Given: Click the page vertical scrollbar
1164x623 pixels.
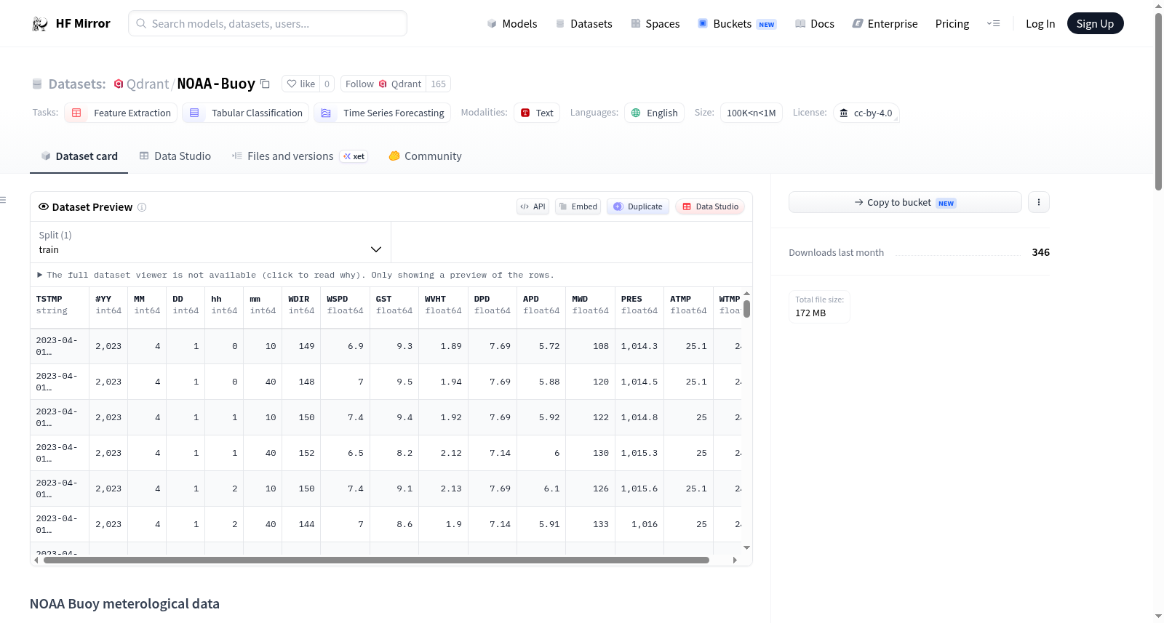Looking at the screenshot, I should click(1158, 102).
